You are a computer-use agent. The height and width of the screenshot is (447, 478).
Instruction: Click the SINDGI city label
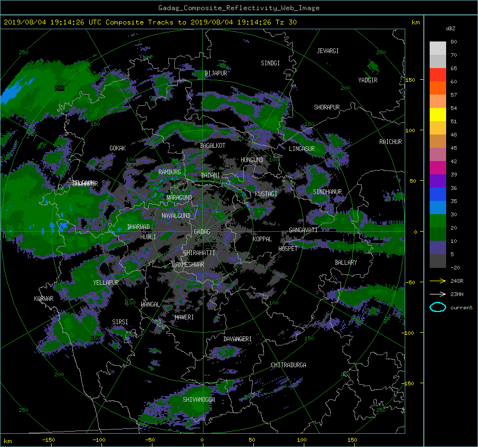270,63
